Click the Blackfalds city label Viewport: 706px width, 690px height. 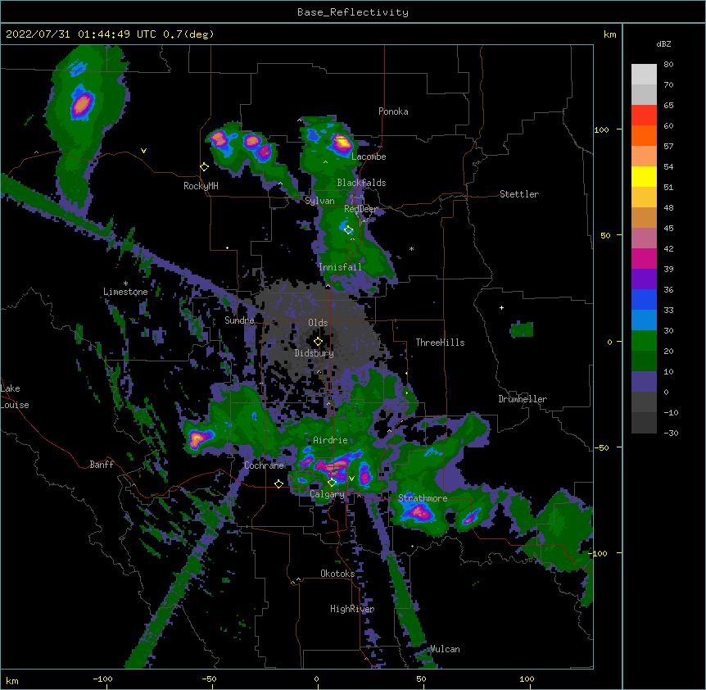tap(361, 183)
